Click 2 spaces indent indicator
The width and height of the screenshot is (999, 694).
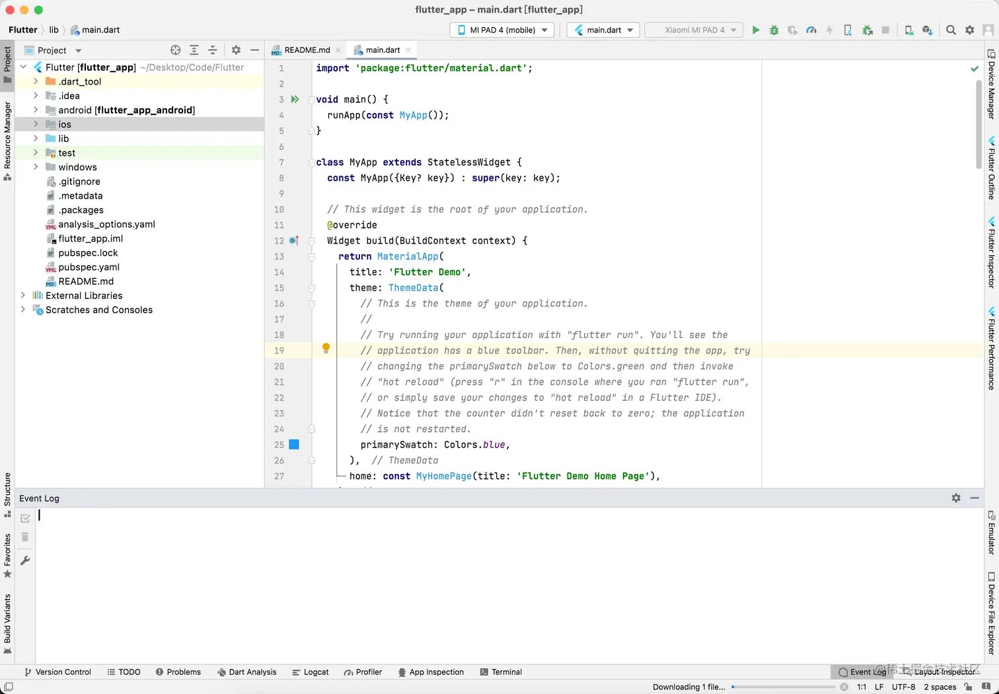click(x=940, y=687)
